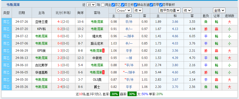The image size is (239, 99).
Task: Click the 进球数 column header
Action: coord(230,16)
